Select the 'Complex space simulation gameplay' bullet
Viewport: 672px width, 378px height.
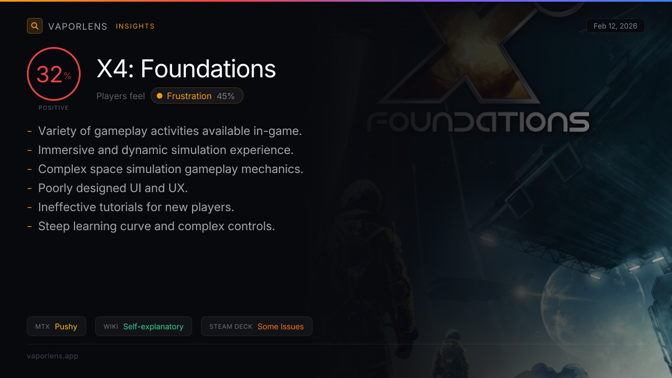pyautogui.click(x=170, y=169)
